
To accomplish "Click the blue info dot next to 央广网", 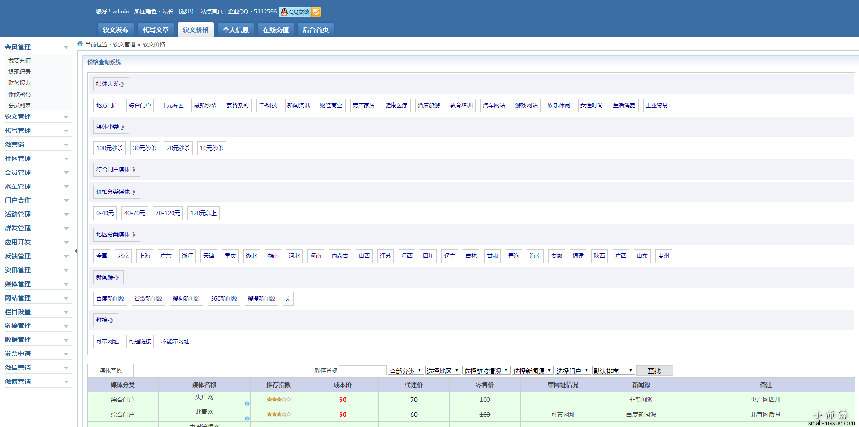I will [247, 404].
